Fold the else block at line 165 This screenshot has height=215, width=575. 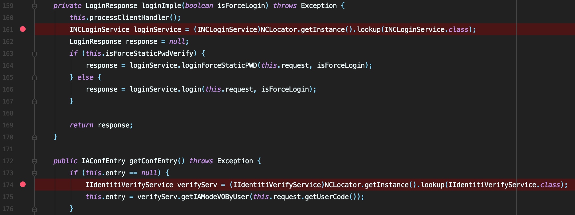click(34, 77)
